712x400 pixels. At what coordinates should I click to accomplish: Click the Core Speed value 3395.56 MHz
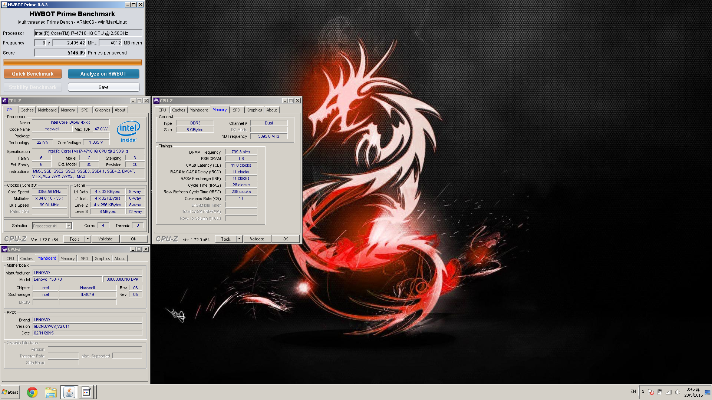coord(49,191)
